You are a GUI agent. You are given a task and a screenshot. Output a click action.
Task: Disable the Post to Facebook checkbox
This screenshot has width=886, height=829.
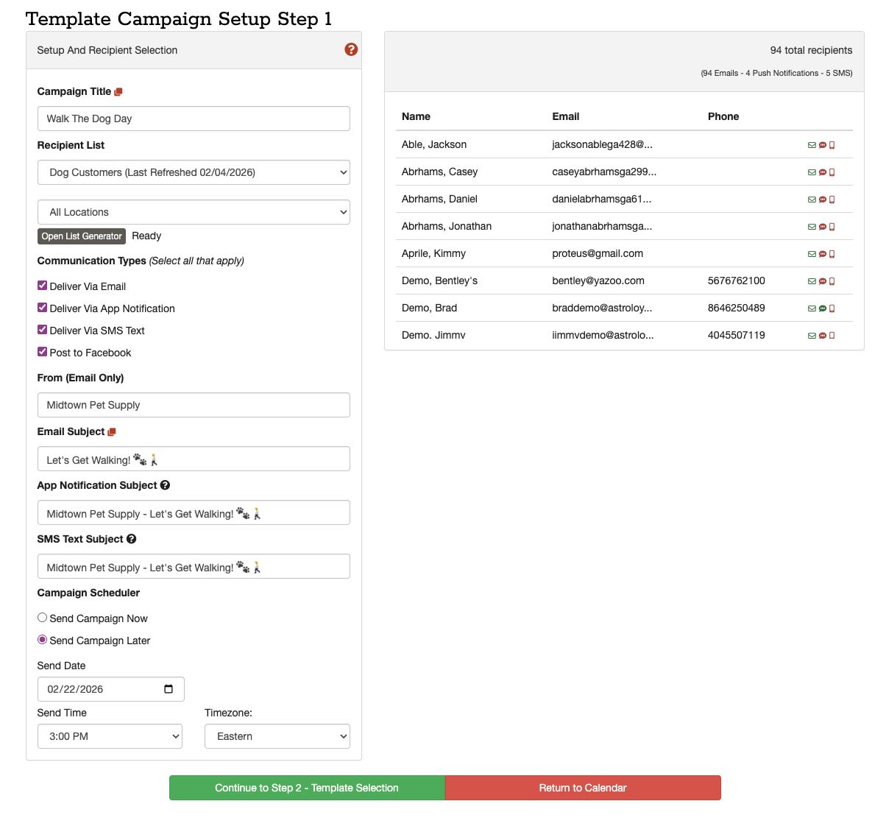43,352
